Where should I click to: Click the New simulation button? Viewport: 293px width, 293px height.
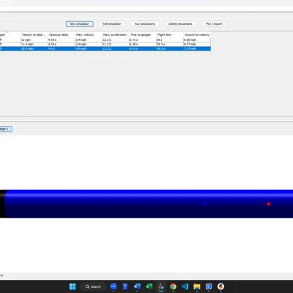click(x=79, y=24)
